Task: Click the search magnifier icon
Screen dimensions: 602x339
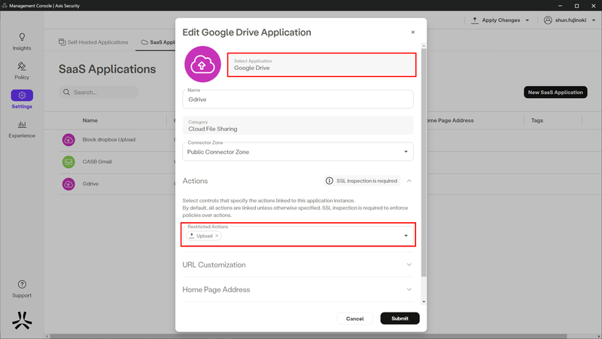Action: [66, 92]
